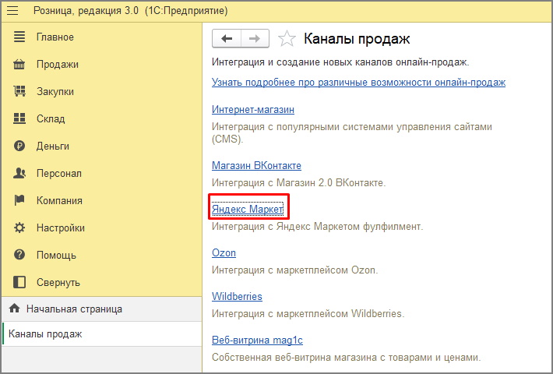Click the Свернуть panel icon
This screenshot has height=374, width=553.
pyautogui.click(x=19, y=282)
